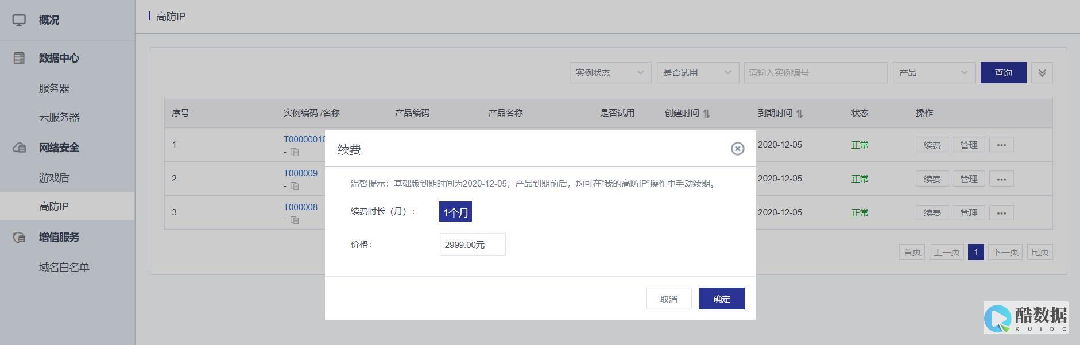Open 云服务器 sidebar item
Screen dimensions: 1080x345
pyautogui.click(x=59, y=117)
